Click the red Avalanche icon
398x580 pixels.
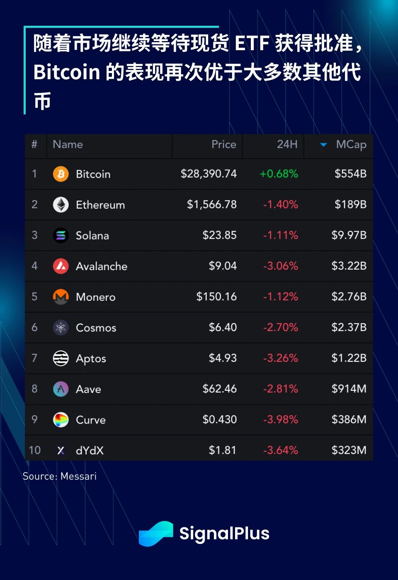click(61, 266)
